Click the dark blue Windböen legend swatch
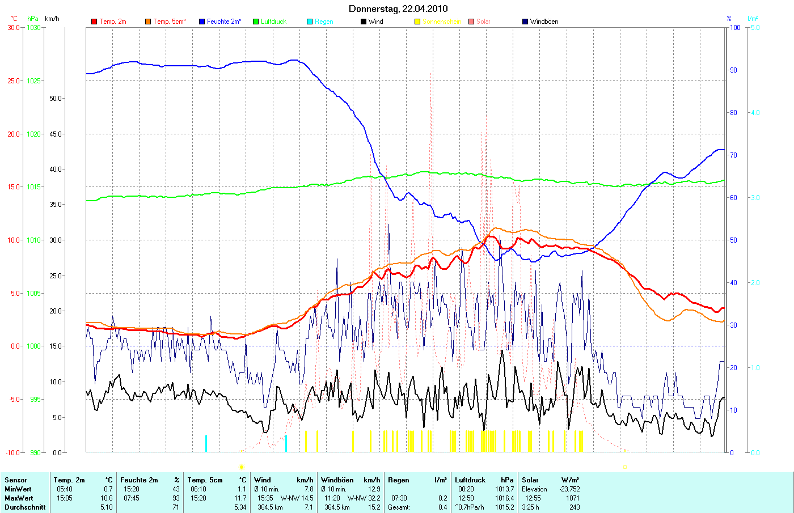794x513 pixels. tap(525, 22)
